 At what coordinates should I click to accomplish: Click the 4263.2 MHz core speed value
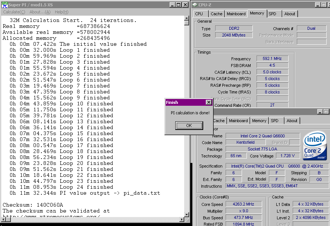[x=243, y=204]
